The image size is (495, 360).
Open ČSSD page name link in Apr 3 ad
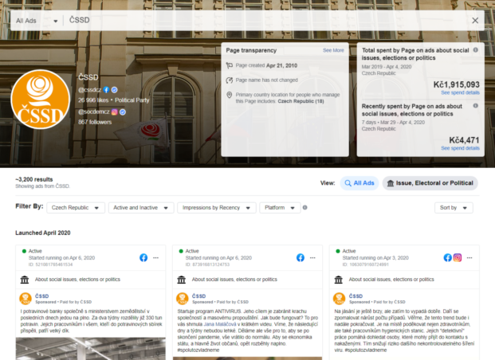click(356, 296)
